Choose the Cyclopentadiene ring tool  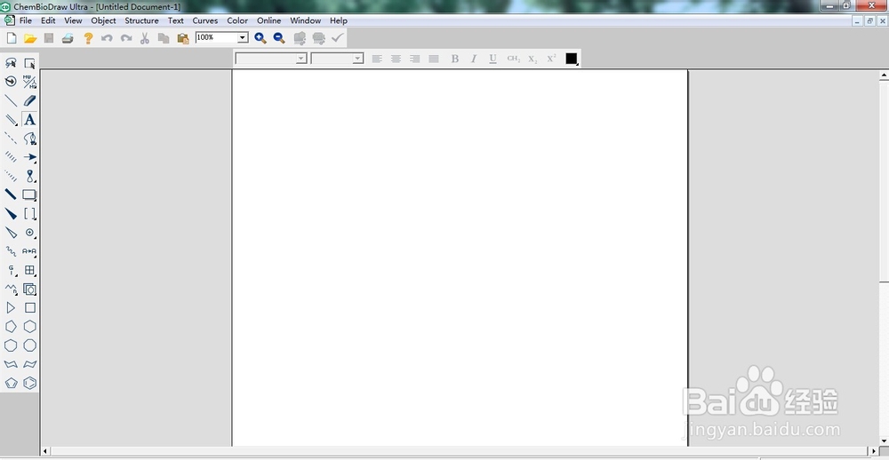11,383
